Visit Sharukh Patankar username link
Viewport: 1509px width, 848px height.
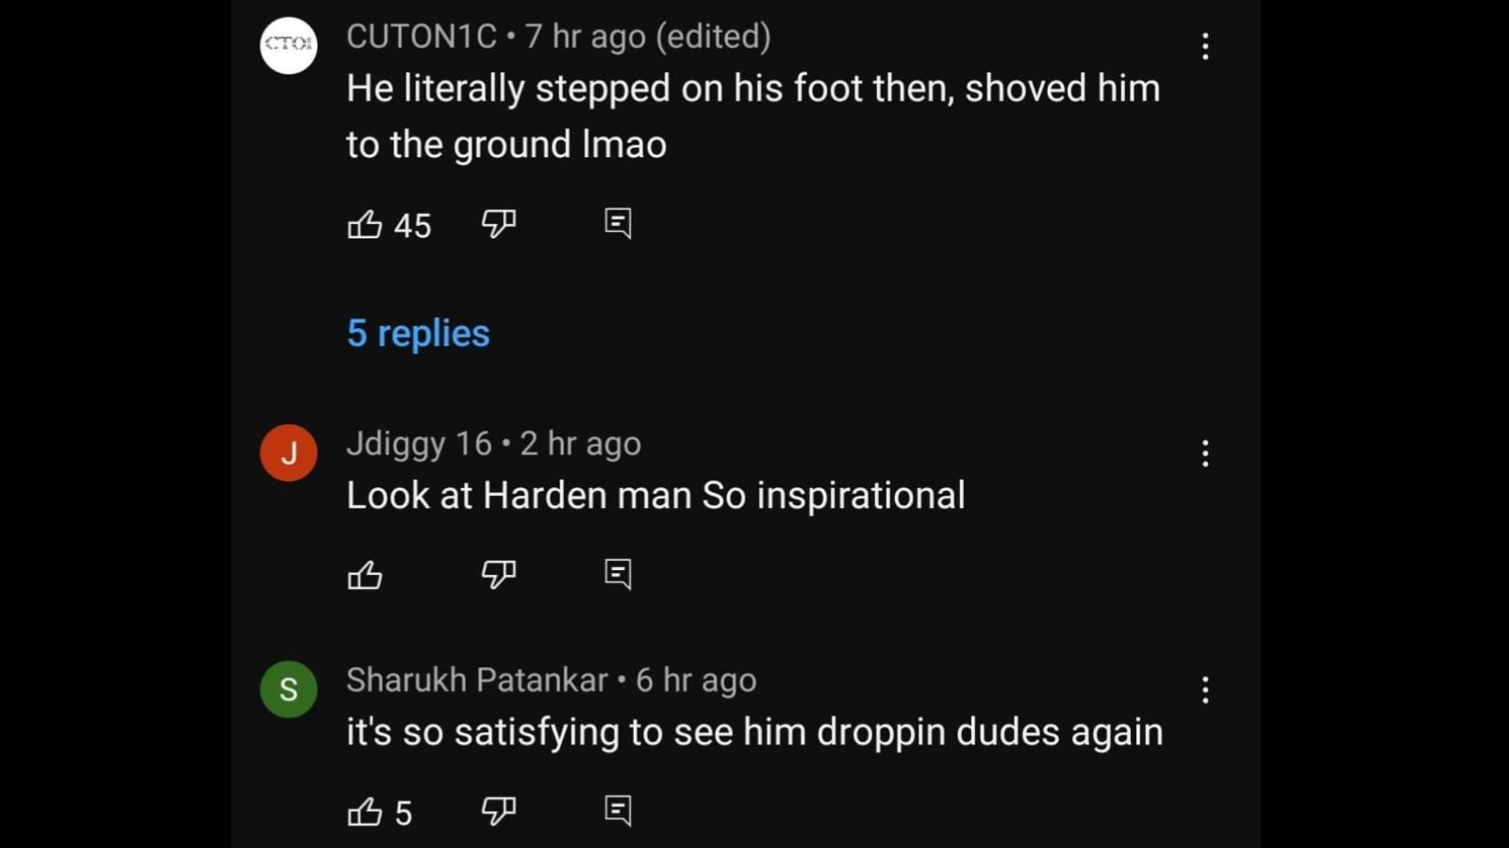click(476, 679)
